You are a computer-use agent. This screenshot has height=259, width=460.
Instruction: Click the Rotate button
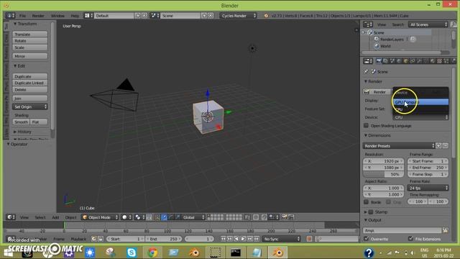29,40
